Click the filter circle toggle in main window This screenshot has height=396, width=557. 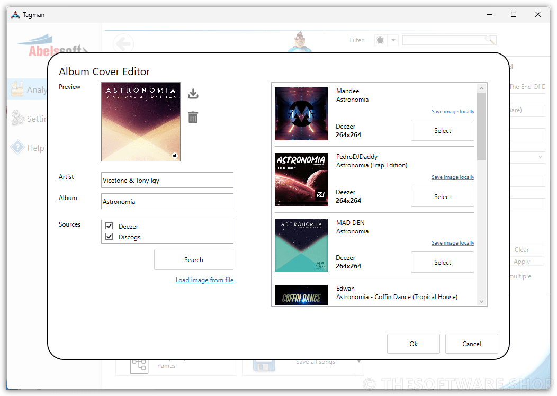click(x=380, y=40)
